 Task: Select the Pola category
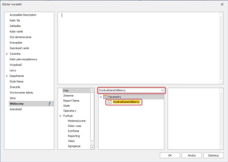click(66, 91)
